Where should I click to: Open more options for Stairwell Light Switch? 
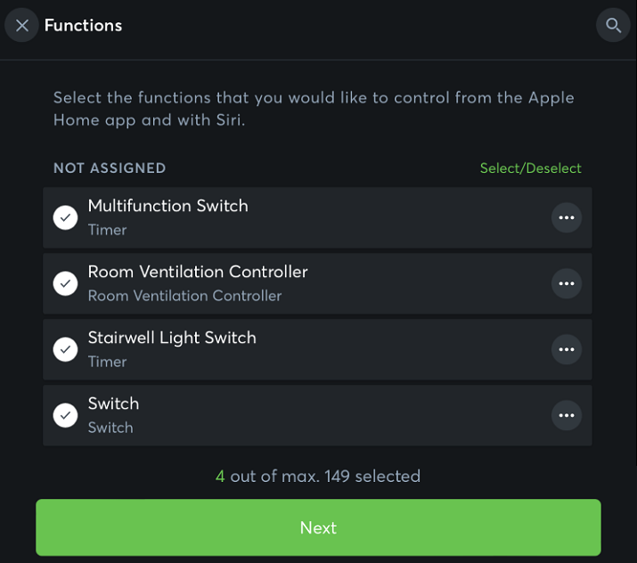click(x=567, y=350)
